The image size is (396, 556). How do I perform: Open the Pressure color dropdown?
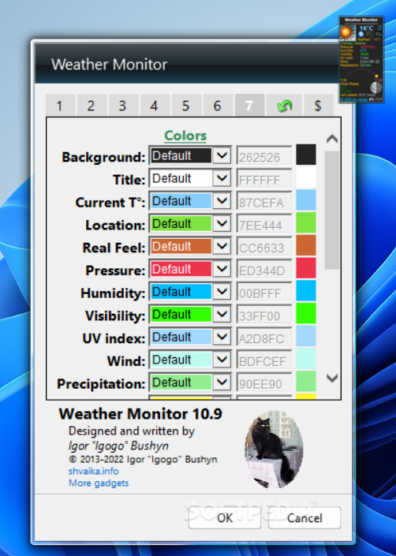[x=190, y=269]
